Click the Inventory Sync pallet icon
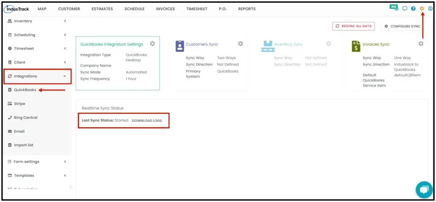Image resolution: width=436 pixels, height=202 pixels. [x=268, y=46]
